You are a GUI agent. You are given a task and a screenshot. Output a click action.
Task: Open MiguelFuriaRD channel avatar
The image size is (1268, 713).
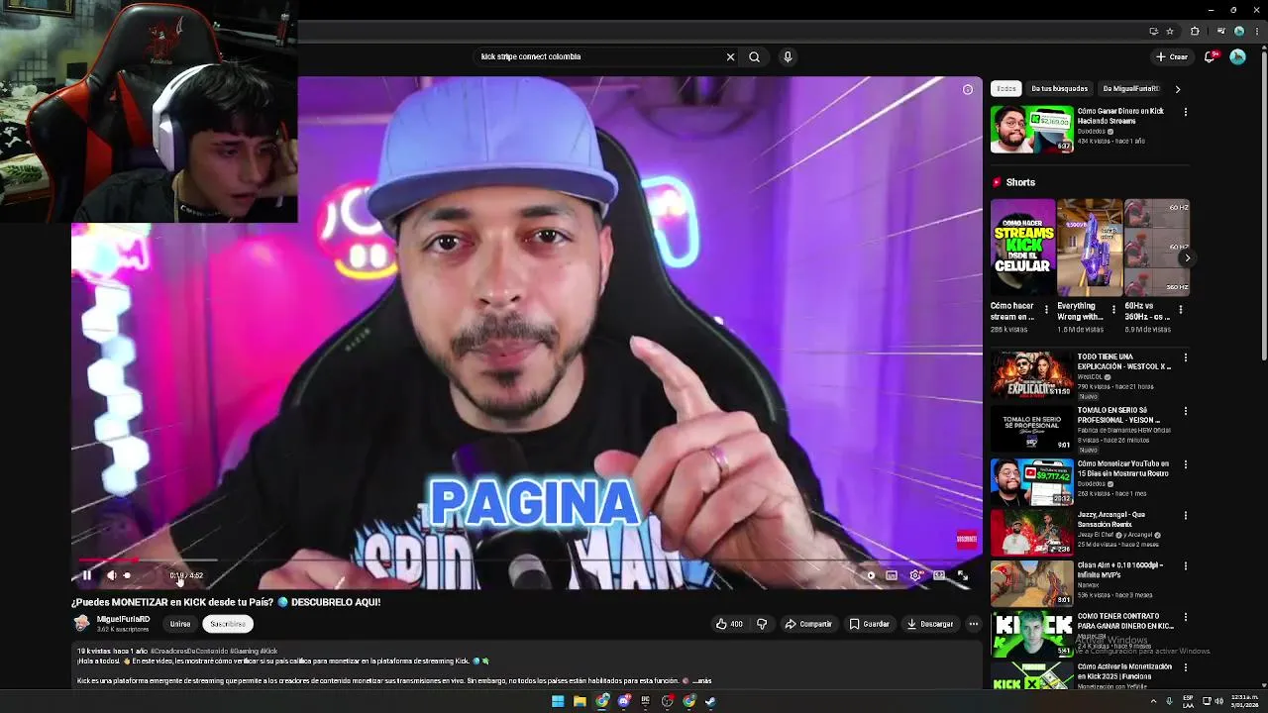[82, 624]
